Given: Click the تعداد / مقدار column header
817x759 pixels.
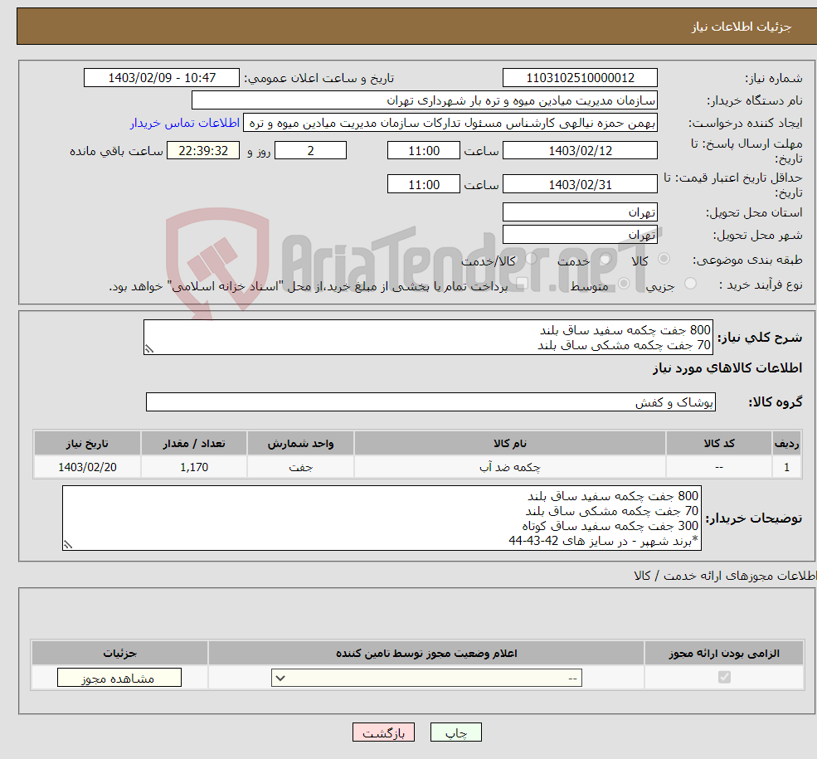Looking at the screenshot, I should (194, 444).
